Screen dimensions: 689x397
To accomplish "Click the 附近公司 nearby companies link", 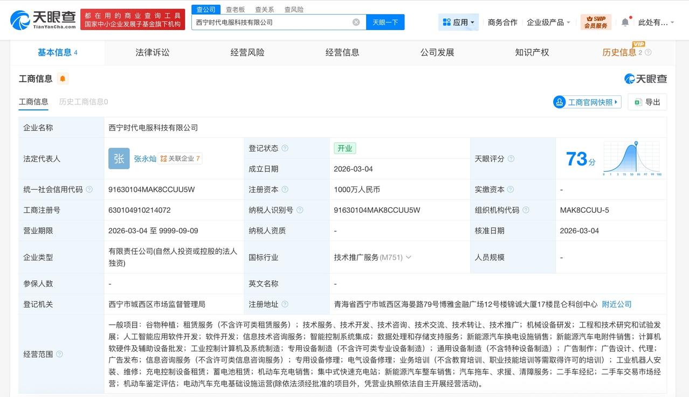I will (616, 304).
